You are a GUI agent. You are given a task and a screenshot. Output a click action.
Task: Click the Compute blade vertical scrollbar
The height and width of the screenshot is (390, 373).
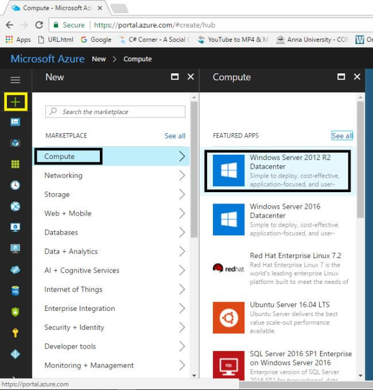click(360, 159)
